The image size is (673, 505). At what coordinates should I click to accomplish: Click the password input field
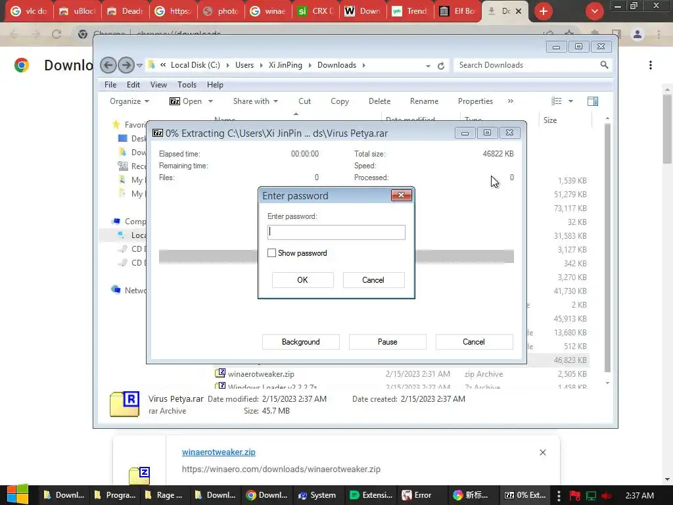tap(336, 232)
